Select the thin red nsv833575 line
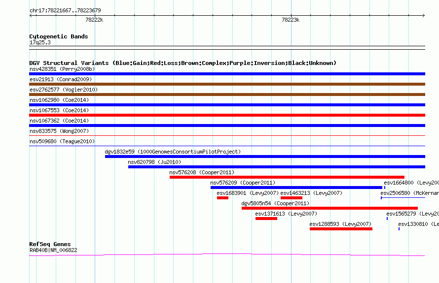 tap(227, 136)
